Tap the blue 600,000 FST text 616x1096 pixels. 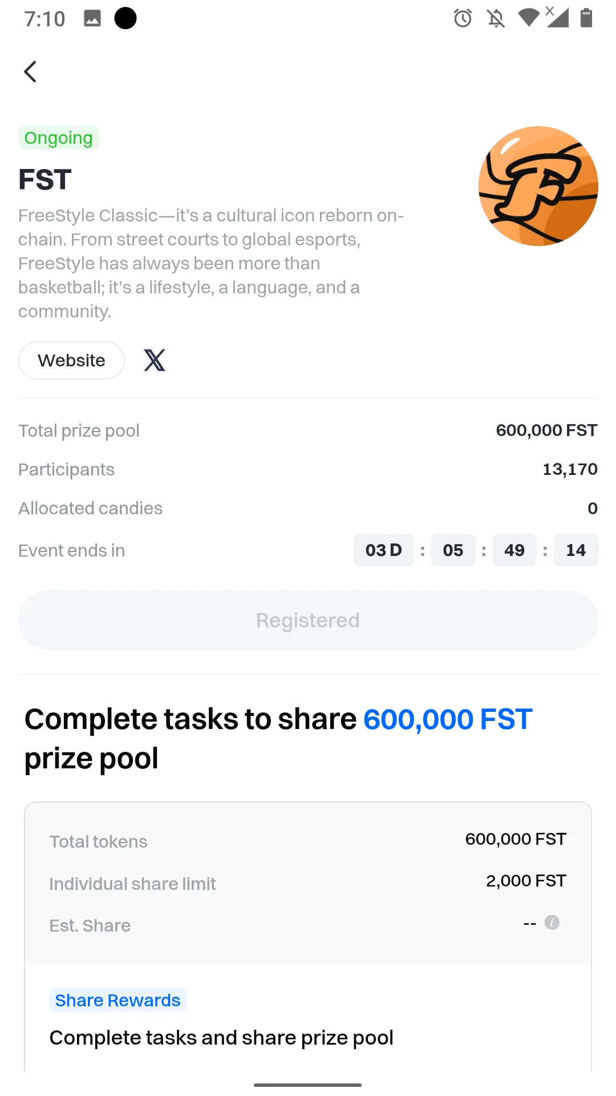(x=448, y=719)
